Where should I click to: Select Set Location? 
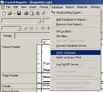click(x=75, y=31)
